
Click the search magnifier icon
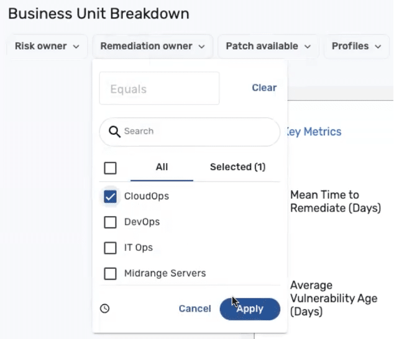coord(114,132)
